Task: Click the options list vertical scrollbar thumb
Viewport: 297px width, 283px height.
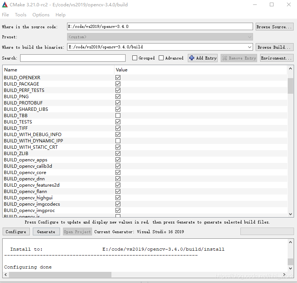Action: (x=290, y=86)
